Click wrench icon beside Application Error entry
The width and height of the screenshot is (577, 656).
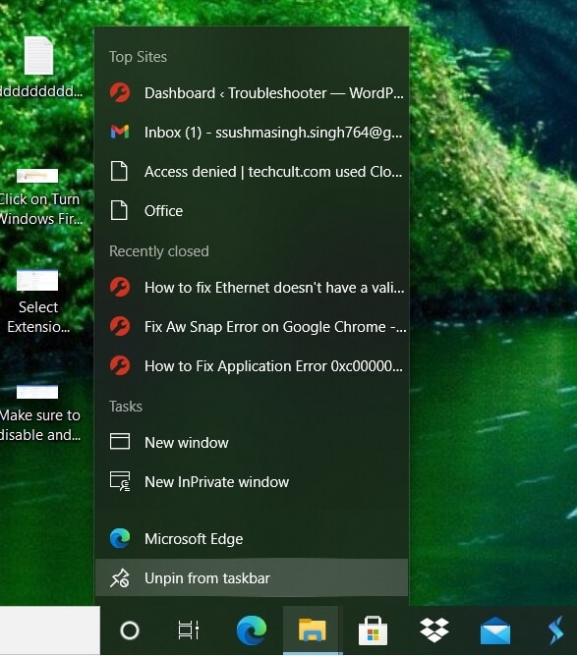(120, 365)
